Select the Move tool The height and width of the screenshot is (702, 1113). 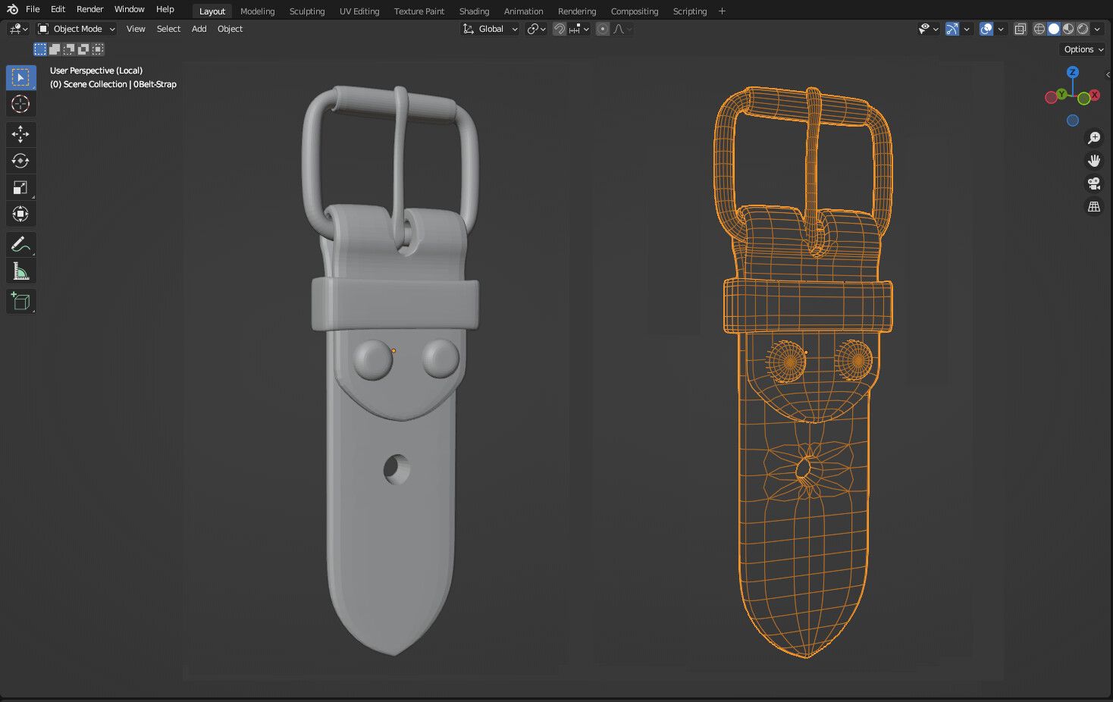[x=20, y=134]
